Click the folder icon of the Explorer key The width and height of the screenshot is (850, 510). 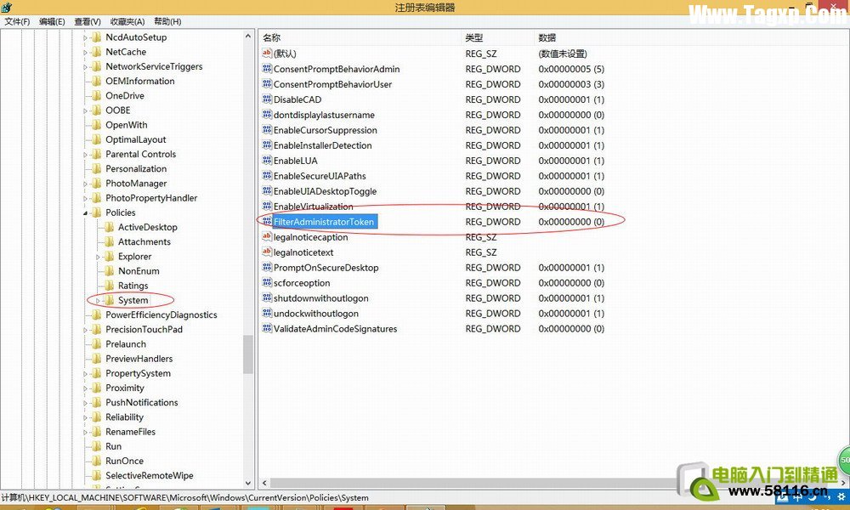[x=109, y=256]
